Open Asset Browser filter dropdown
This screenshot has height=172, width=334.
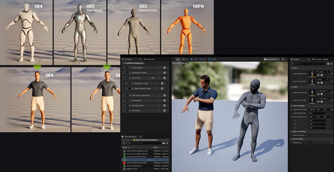pyautogui.click(x=125, y=143)
